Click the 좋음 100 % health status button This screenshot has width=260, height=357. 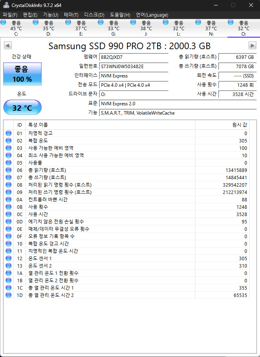(22, 74)
